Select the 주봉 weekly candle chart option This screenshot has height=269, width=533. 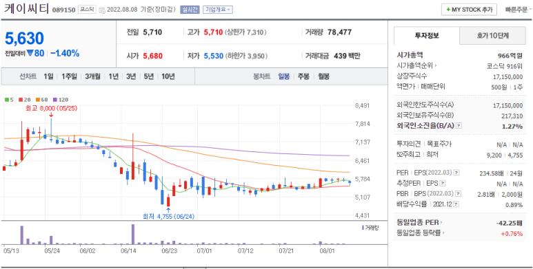tap(303, 76)
